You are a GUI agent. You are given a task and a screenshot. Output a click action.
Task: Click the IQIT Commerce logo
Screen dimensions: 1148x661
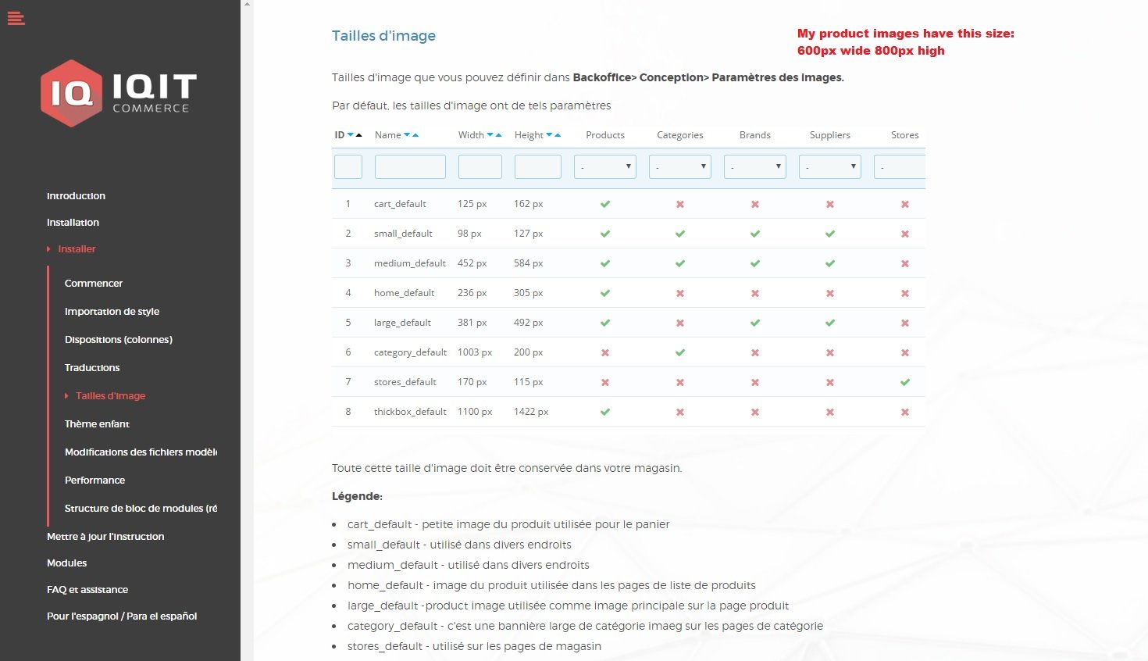[119, 93]
